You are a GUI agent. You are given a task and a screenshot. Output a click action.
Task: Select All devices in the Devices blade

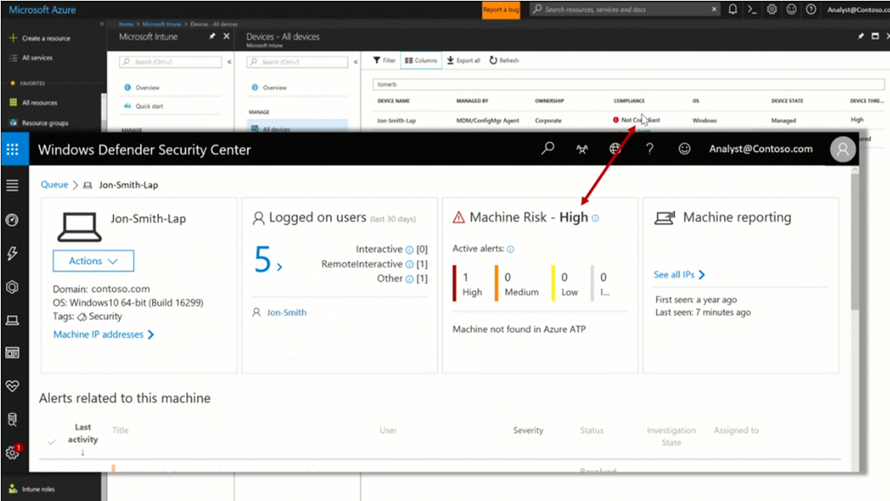[297, 129]
